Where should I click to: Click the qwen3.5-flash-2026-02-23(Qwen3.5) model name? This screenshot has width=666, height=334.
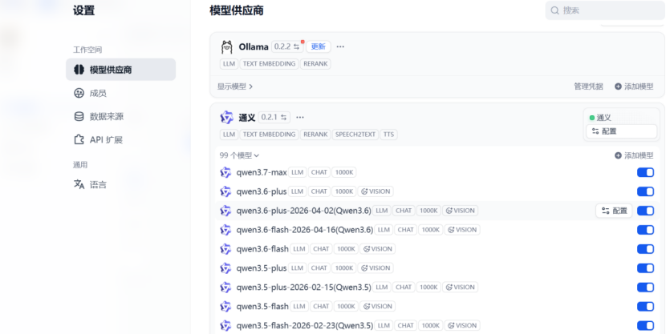coord(305,325)
